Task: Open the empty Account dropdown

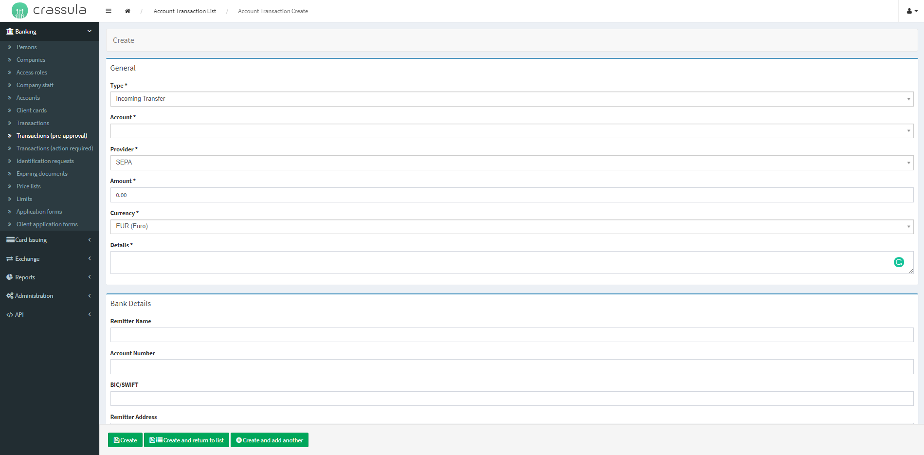Action: (511, 131)
